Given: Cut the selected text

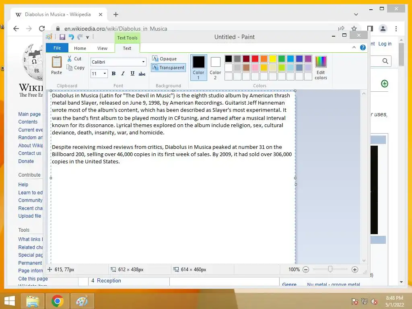Looking at the screenshot, I should (74, 59).
